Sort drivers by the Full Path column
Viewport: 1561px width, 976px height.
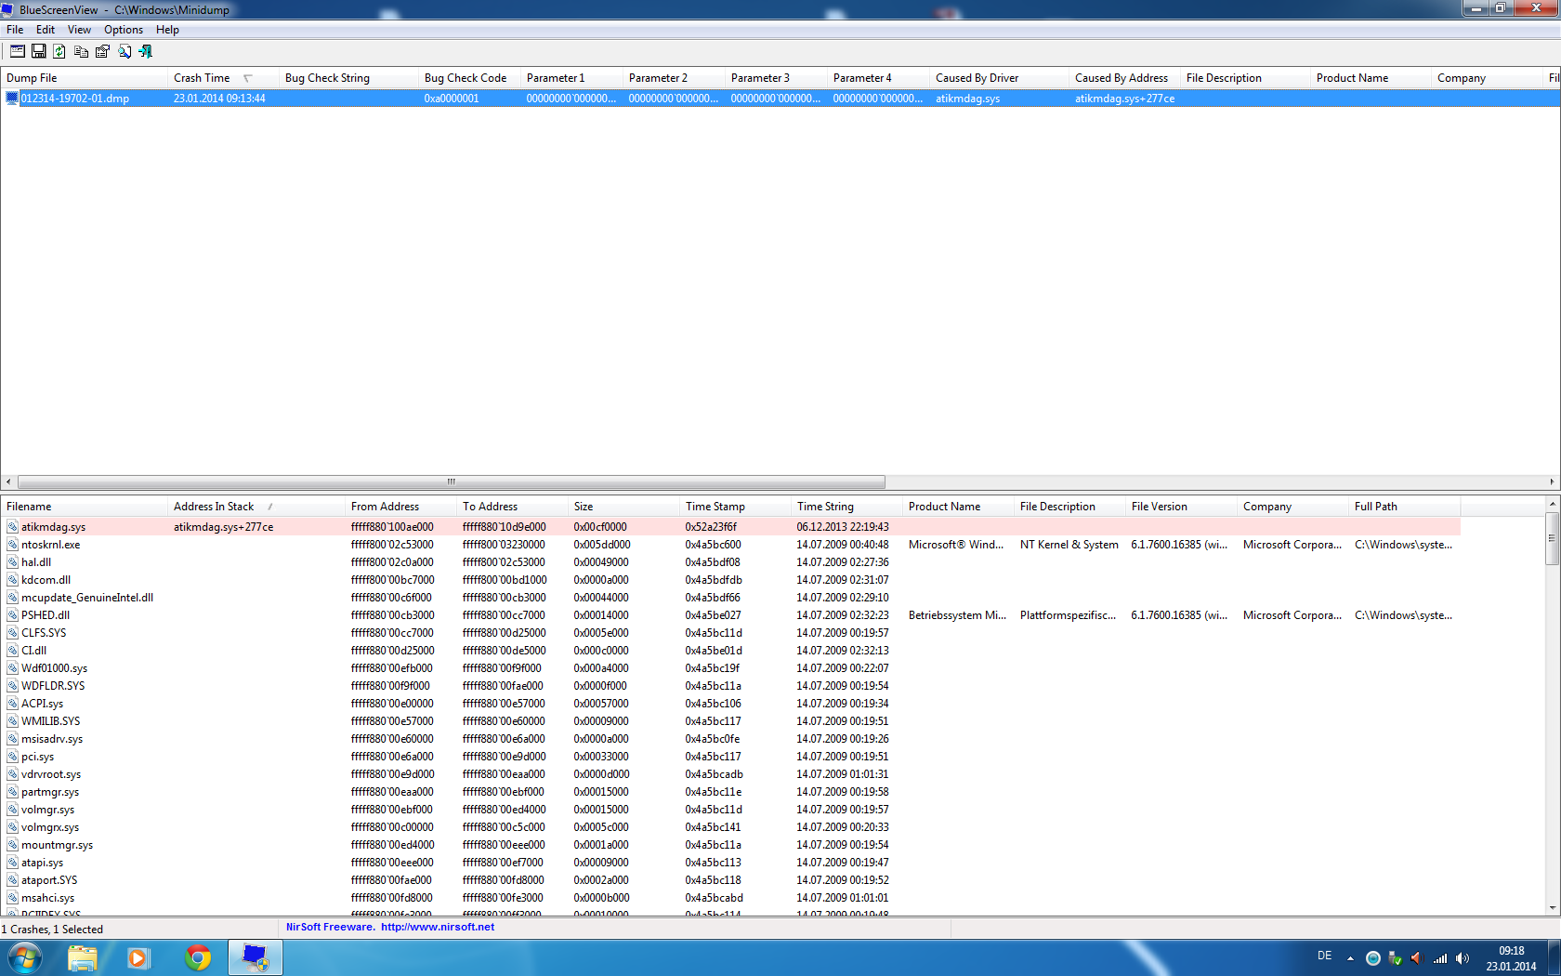(x=1404, y=507)
